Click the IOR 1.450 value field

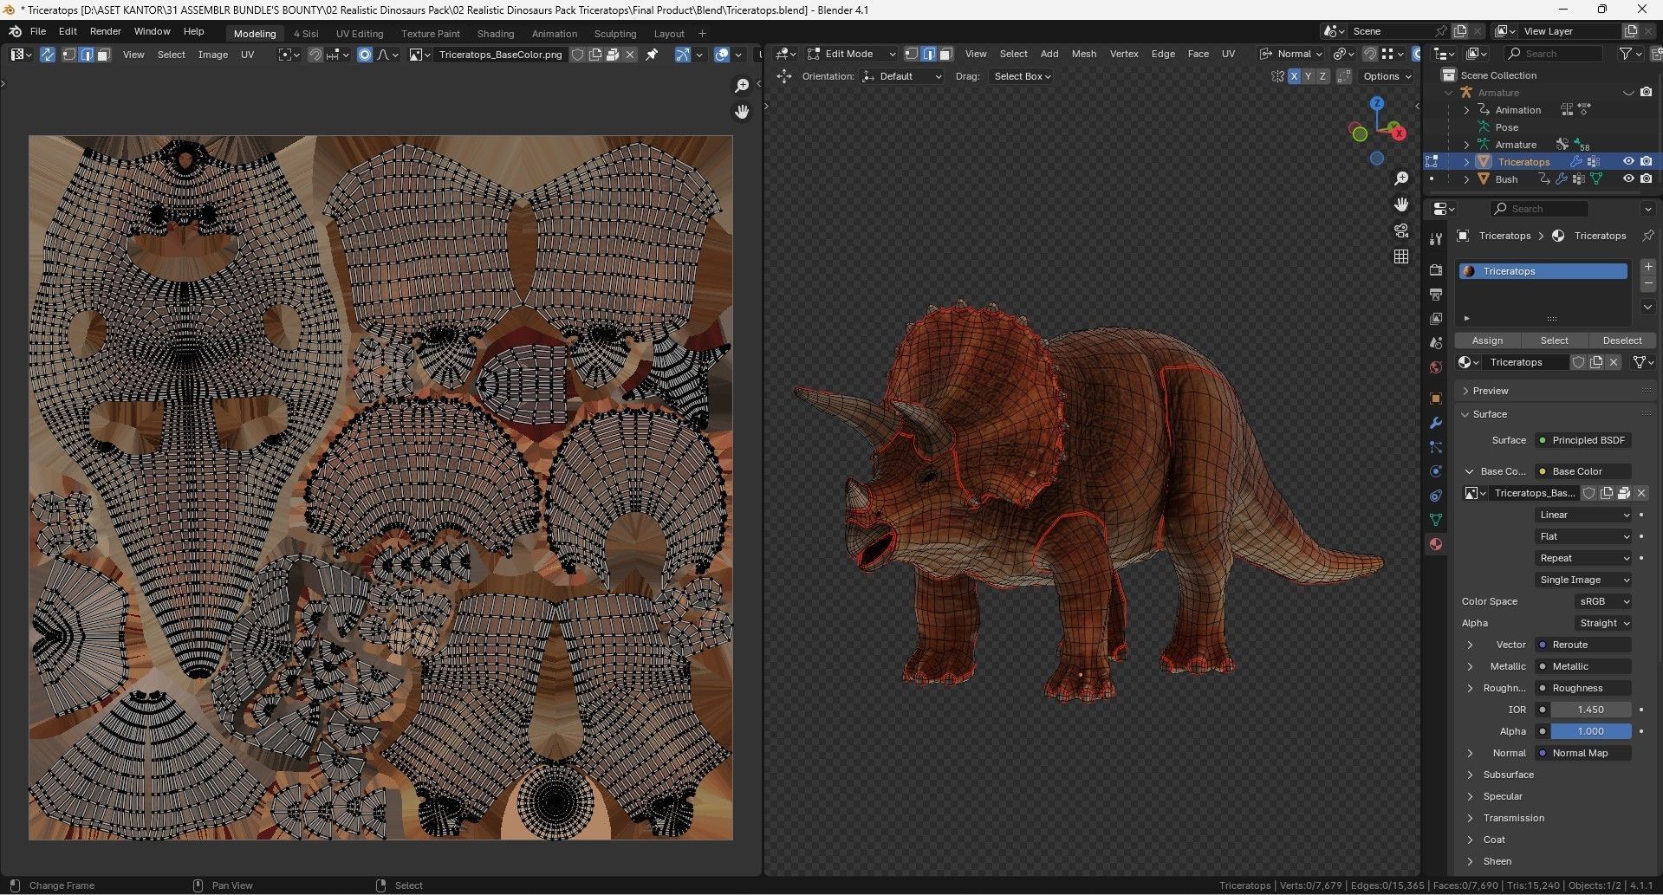tap(1590, 710)
